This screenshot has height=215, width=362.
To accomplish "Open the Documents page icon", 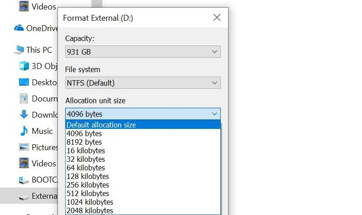I will [x=24, y=98].
